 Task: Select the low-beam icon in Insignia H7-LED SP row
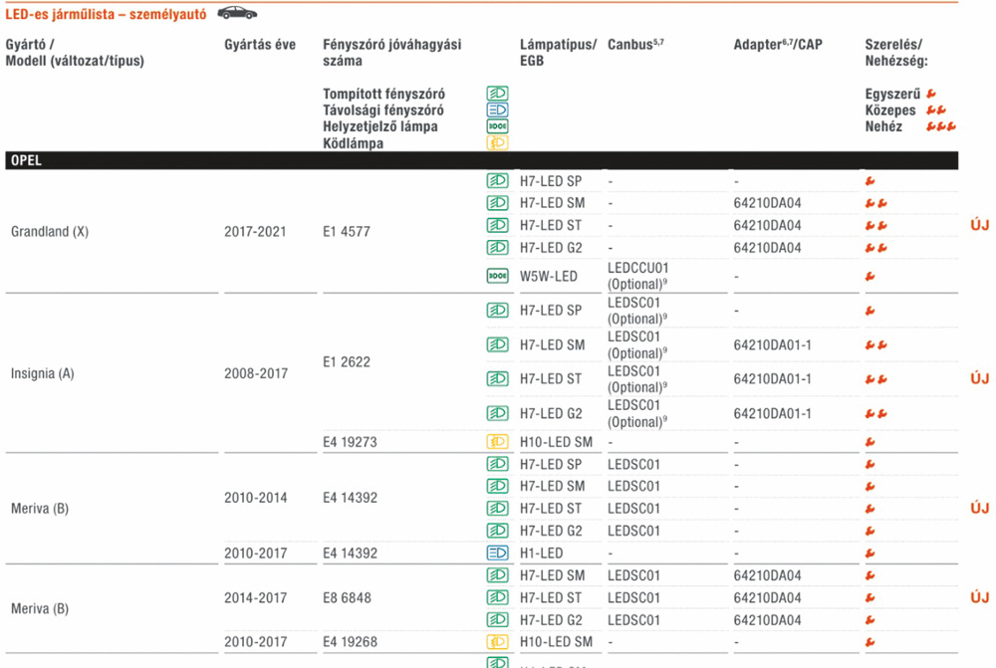click(x=497, y=311)
